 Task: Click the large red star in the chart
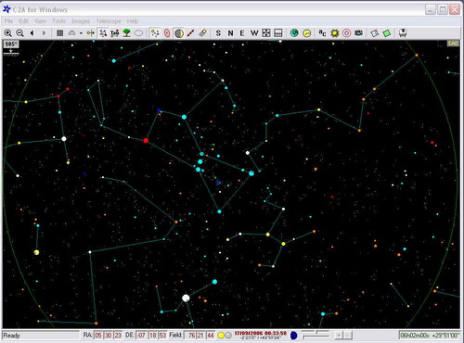coord(146,141)
